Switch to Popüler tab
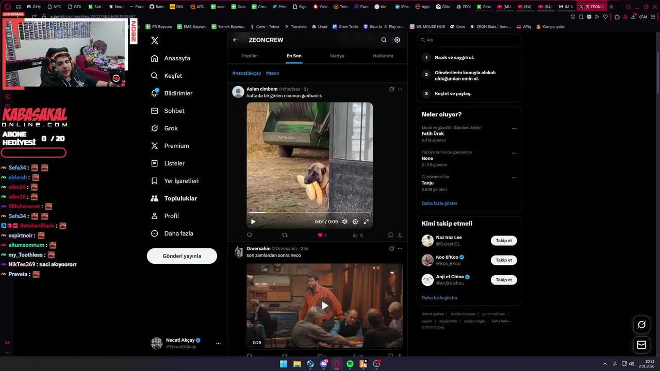This screenshot has height=371, width=660. [250, 56]
